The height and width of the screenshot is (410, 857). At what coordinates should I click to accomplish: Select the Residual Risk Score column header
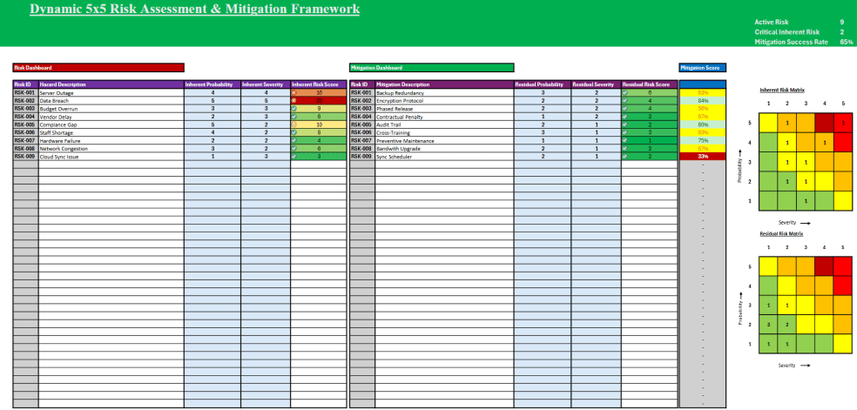tap(650, 84)
